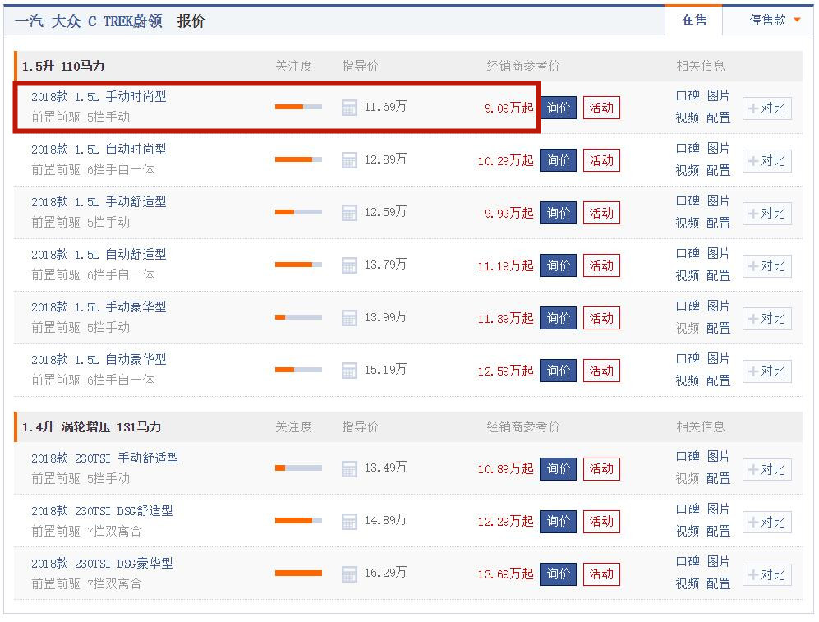Open calculator icon beside 14.89万 price
The image size is (819, 622).
pos(349,521)
